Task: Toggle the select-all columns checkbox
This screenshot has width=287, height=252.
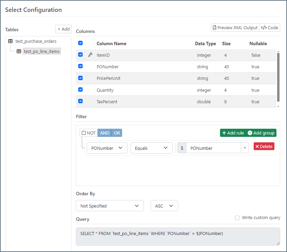Action: click(x=81, y=43)
